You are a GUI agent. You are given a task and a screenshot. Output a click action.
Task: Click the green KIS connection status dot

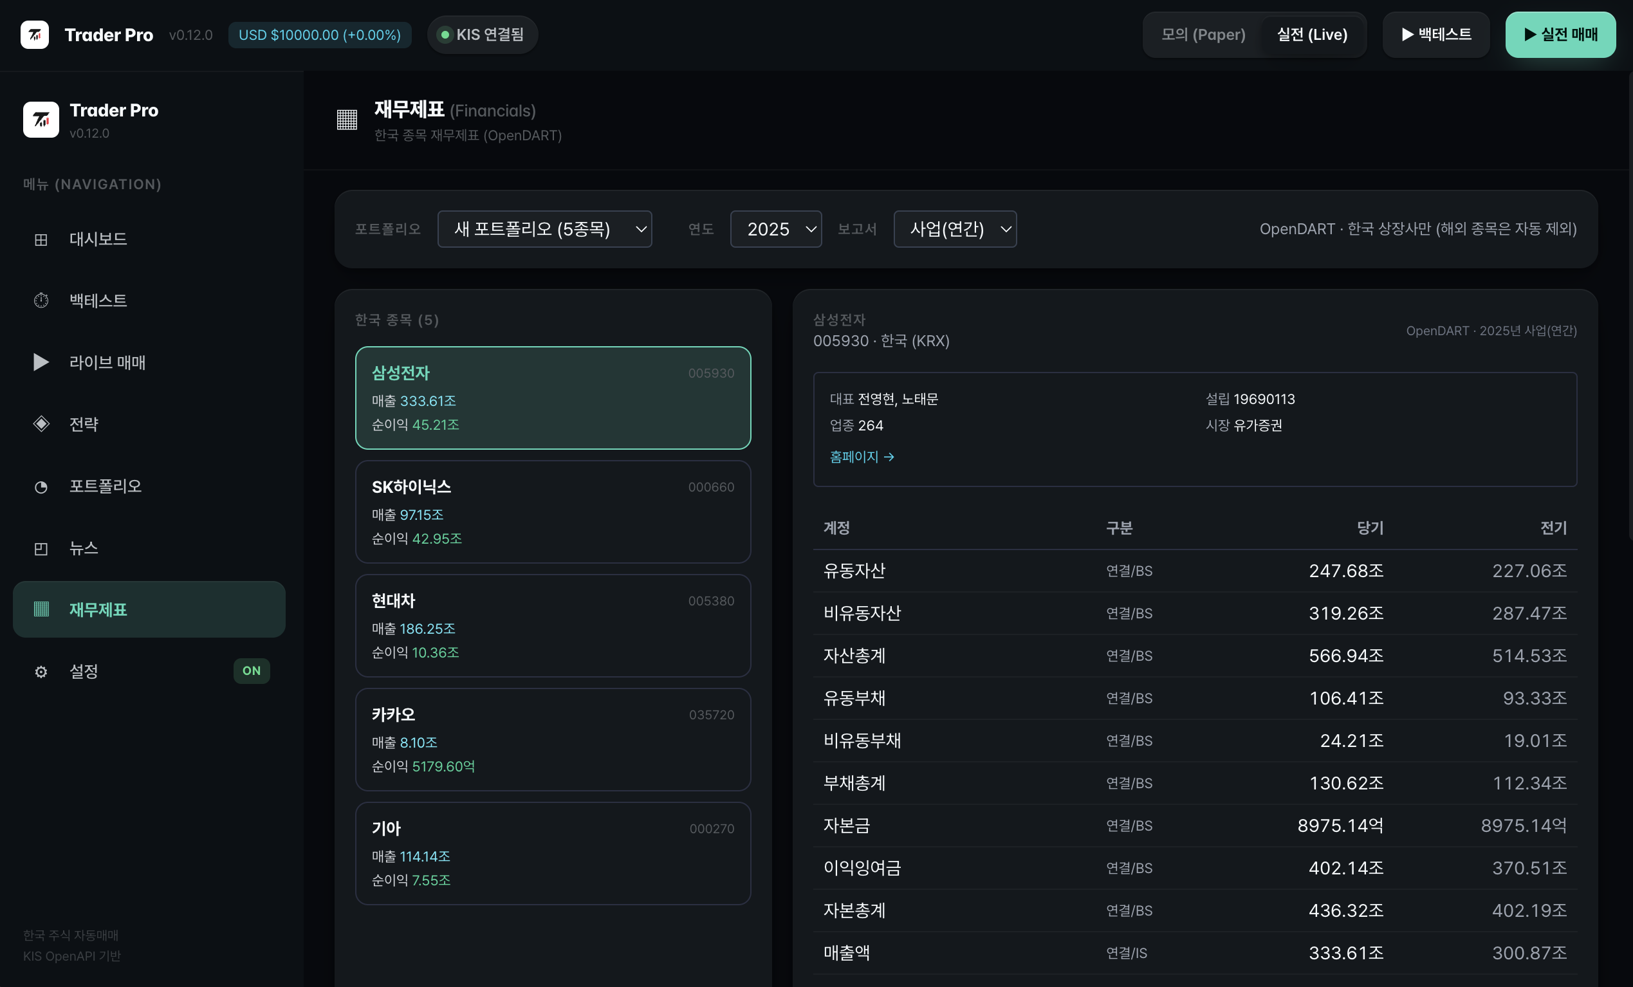coord(445,35)
